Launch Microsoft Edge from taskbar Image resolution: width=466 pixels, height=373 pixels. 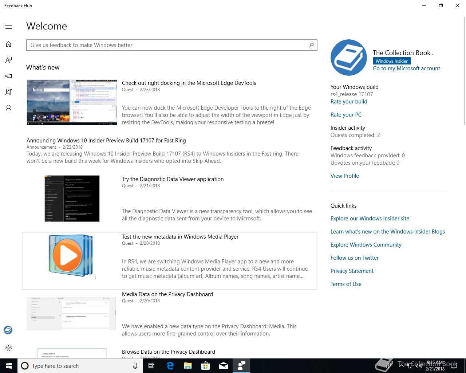point(170,366)
